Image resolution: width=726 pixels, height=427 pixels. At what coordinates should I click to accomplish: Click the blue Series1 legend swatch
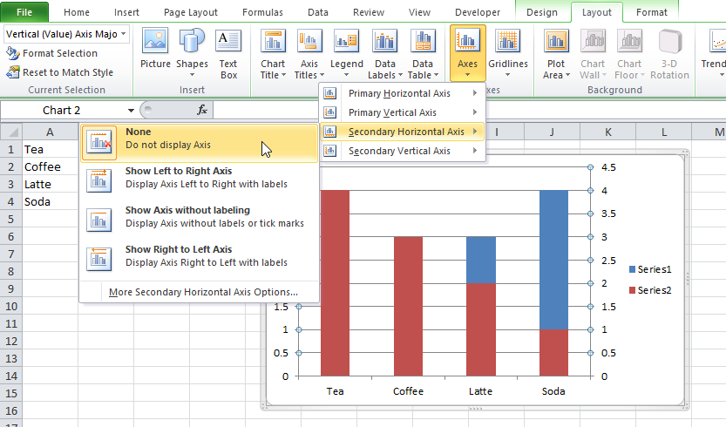(632, 269)
